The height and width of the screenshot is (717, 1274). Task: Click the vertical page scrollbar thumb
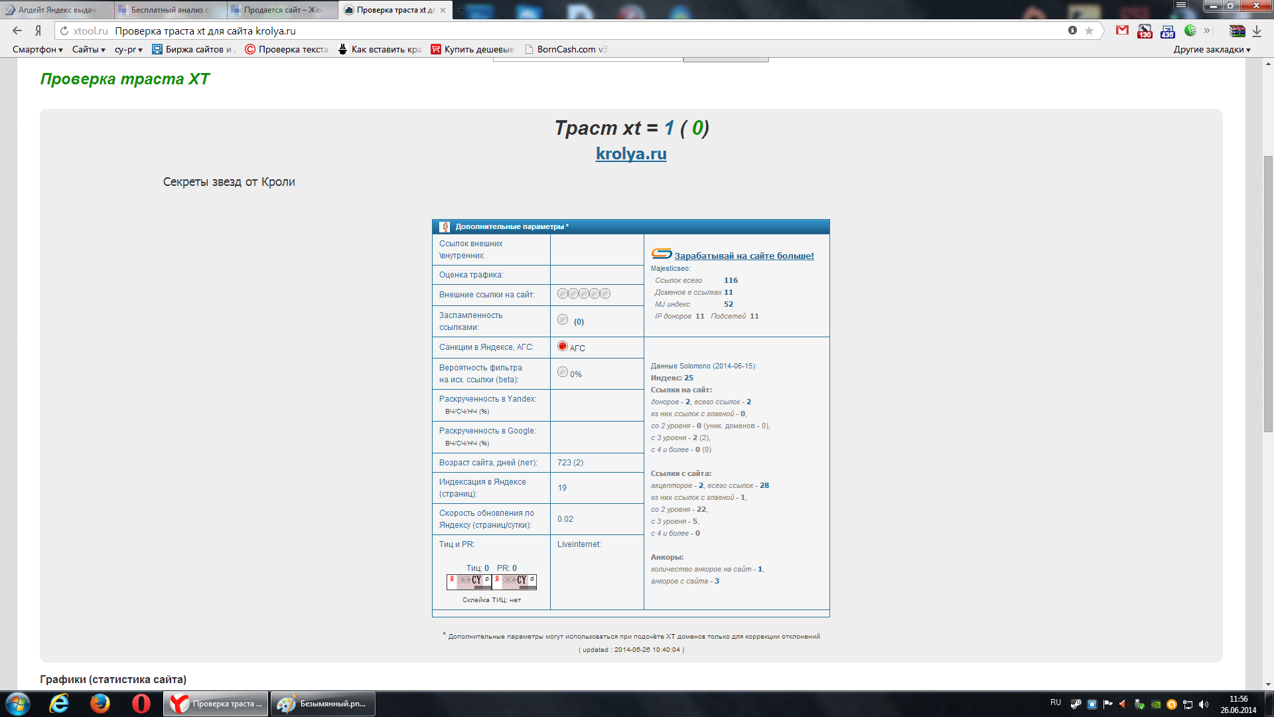coord(1268,292)
